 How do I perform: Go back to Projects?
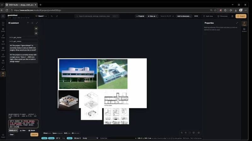point(140,16)
